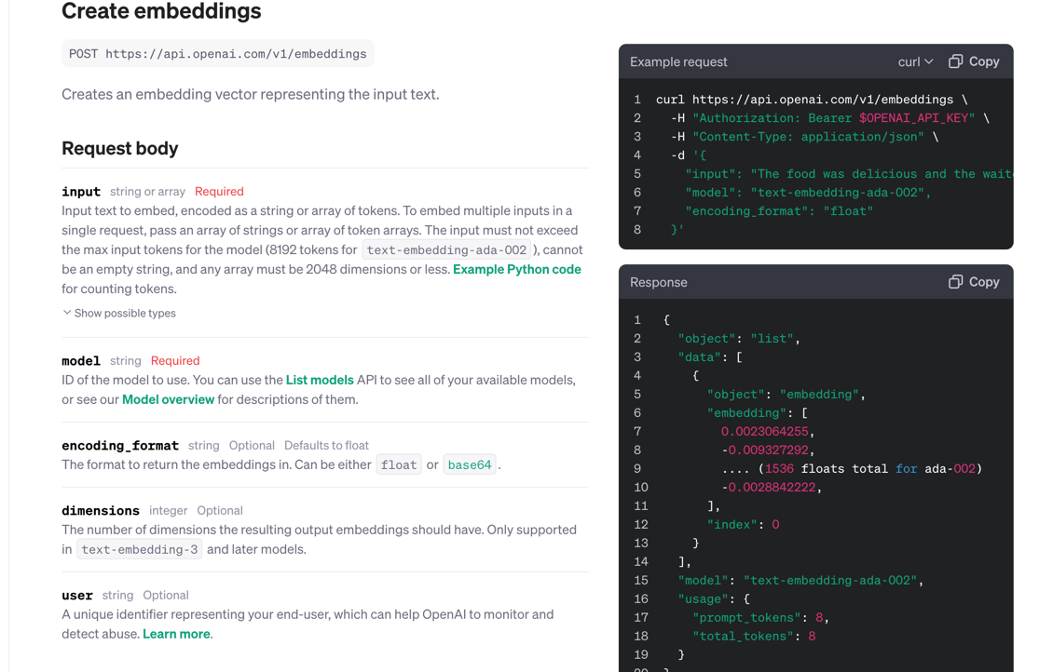Click the 0.0023064255 value in response
Image resolution: width=1039 pixels, height=672 pixels.
pos(765,432)
